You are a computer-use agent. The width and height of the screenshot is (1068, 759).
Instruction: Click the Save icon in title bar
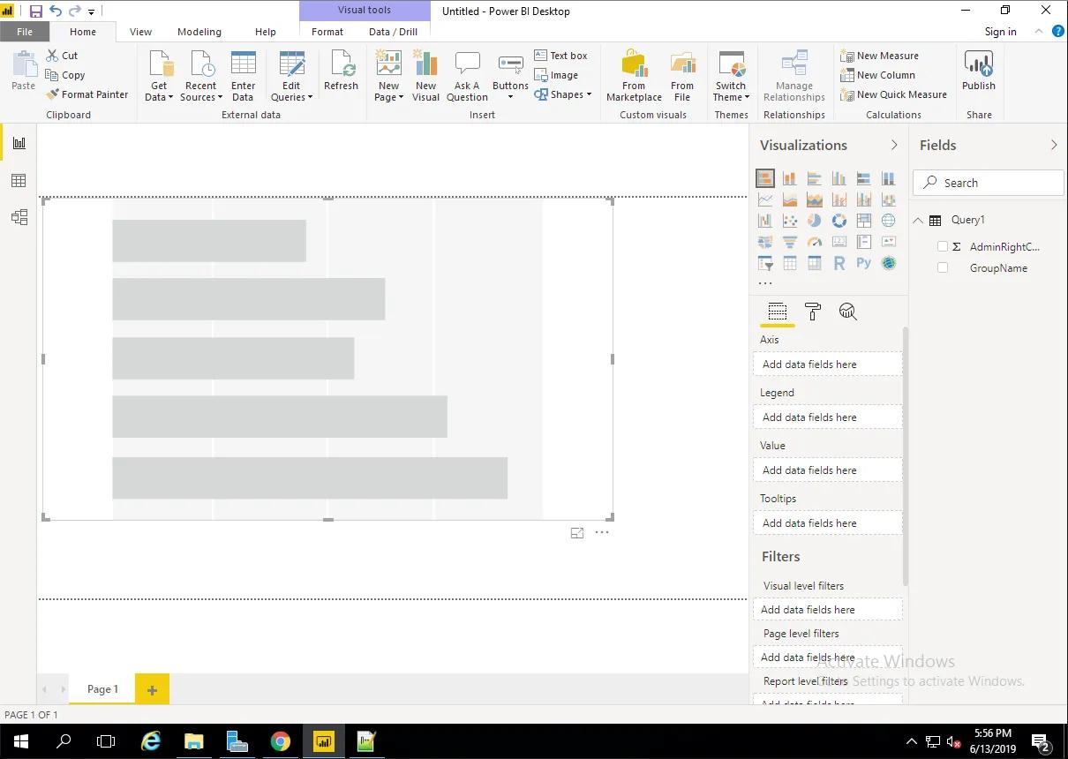point(36,11)
